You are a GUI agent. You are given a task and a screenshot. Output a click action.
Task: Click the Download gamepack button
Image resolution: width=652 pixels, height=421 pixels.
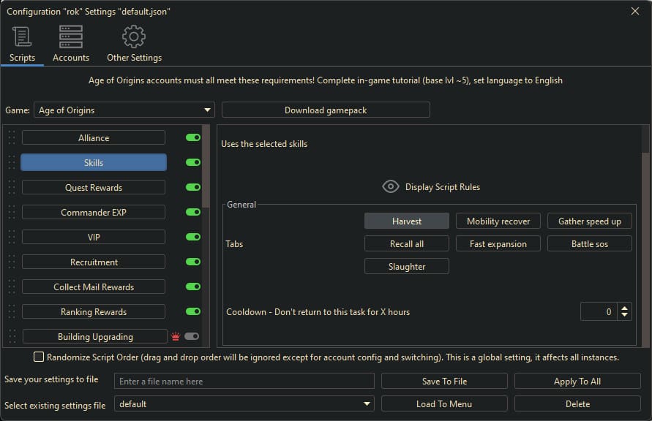point(326,110)
